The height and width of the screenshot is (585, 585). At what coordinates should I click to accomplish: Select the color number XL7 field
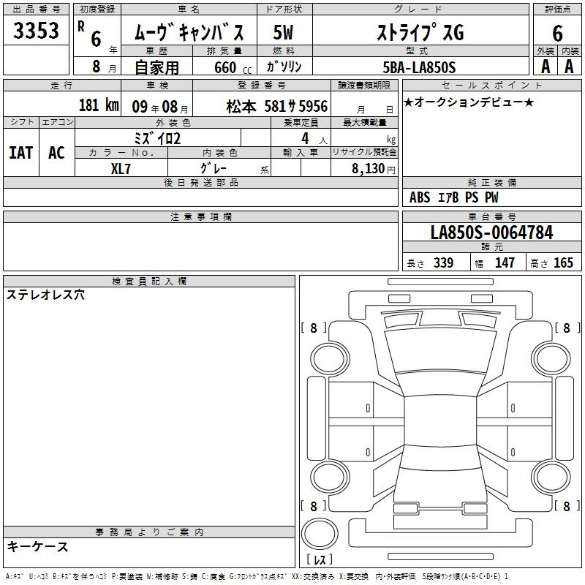121,167
